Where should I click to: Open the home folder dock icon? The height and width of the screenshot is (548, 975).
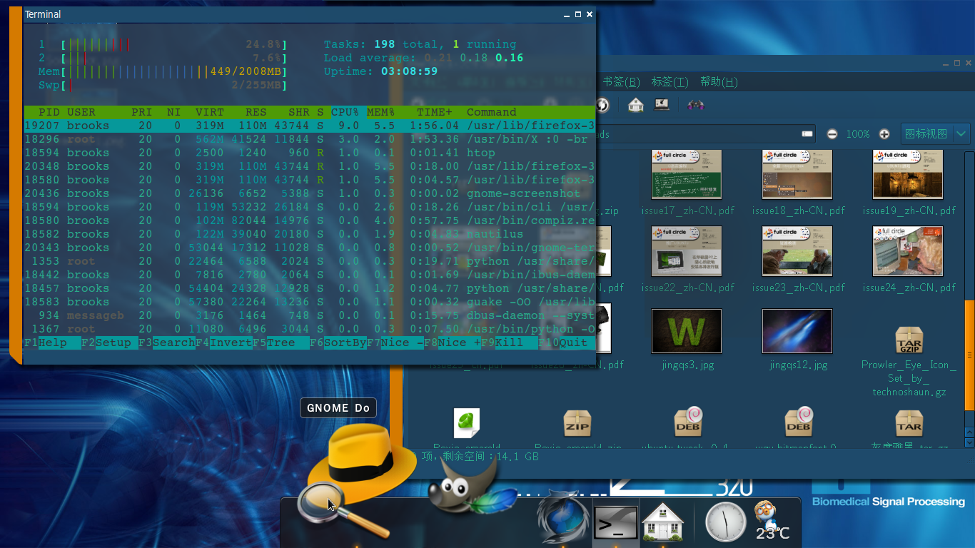[663, 521]
